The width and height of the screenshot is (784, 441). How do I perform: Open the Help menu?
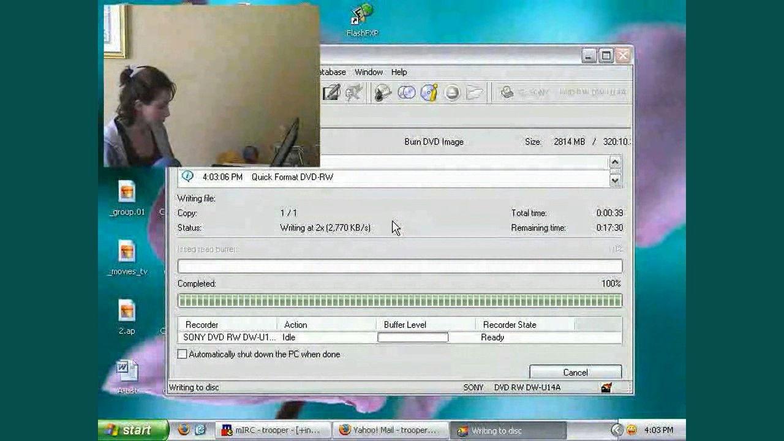tap(399, 72)
